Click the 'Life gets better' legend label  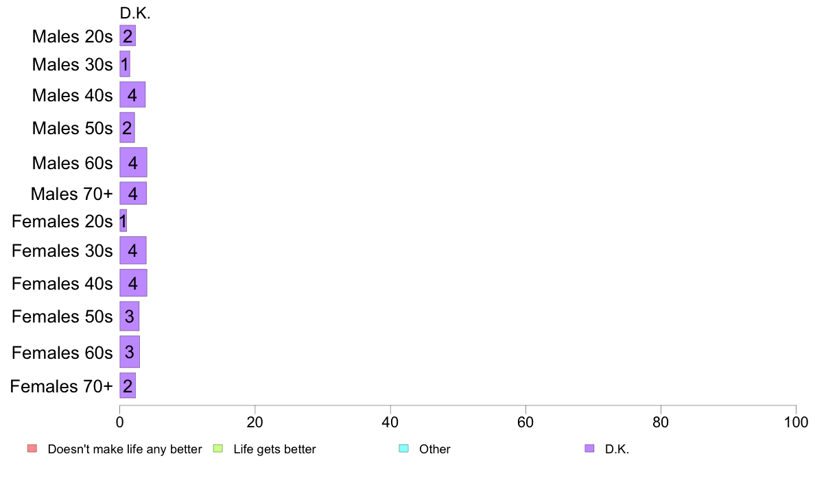(x=274, y=449)
